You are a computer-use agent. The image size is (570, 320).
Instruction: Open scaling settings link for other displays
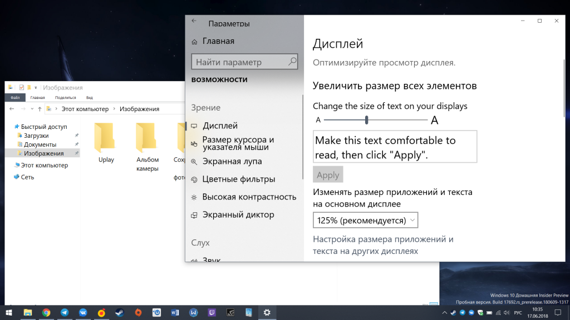click(x=383, y=245)
